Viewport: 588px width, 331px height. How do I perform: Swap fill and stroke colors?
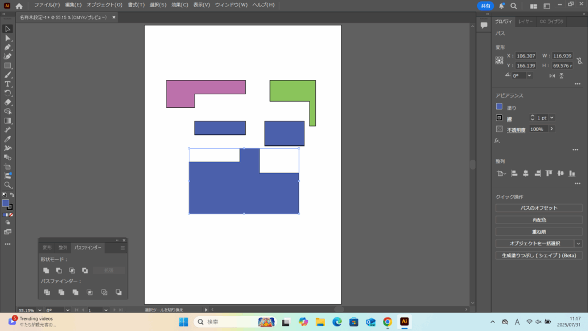[x=12, y=195]
